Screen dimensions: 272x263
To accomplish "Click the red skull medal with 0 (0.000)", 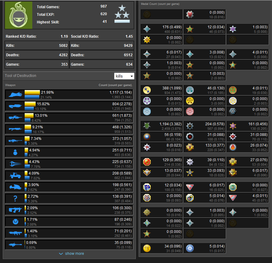I will (x=190, y=15).
